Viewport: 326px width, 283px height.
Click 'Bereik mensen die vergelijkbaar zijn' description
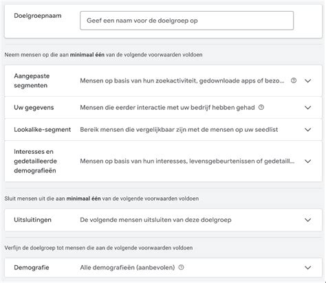(x=179, y=129)
